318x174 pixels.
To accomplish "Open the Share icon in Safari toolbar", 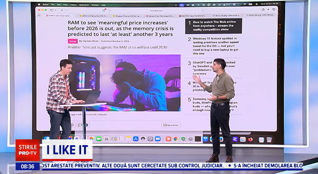I will pos(263,10).
